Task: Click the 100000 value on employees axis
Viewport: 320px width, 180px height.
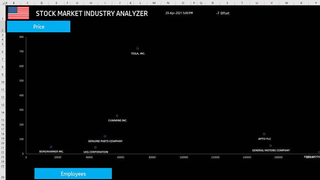Action: [x=184, y=157]
